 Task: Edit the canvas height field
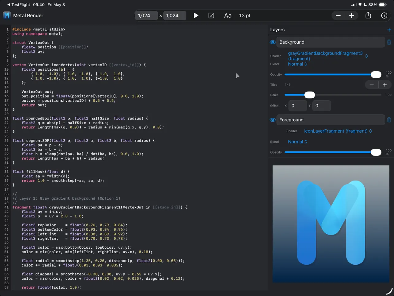coord(174,15)
